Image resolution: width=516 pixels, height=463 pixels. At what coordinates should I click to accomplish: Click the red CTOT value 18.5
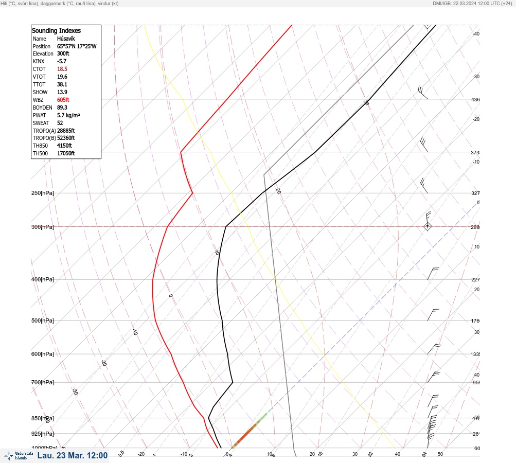click(62, 69)
